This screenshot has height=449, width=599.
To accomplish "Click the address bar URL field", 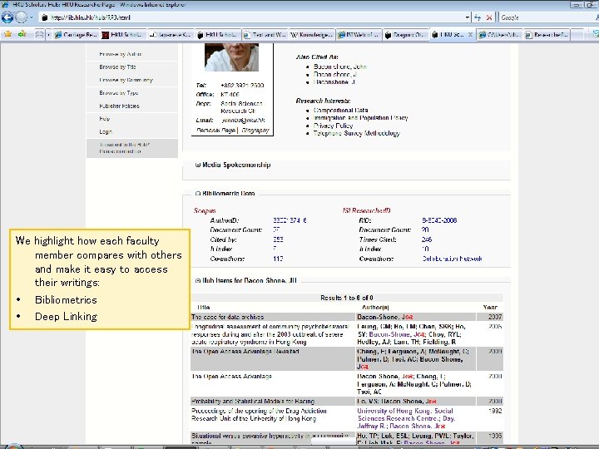I will click(252, 17).
